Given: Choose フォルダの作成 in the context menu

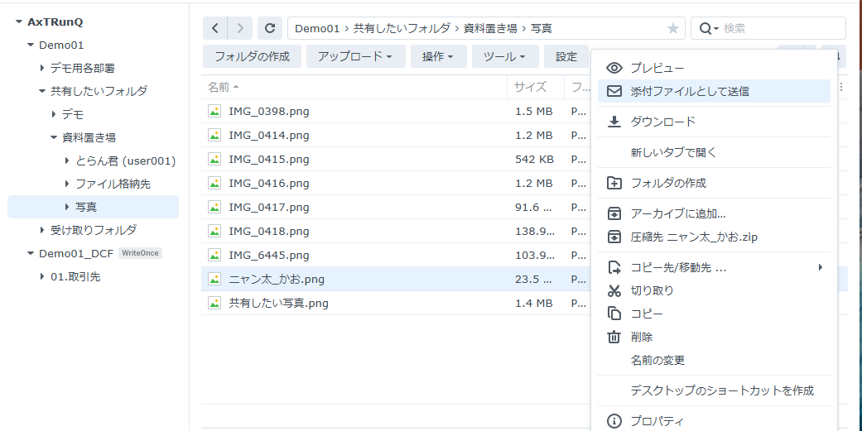Looking at the screenshot, I should click(714, 183).
